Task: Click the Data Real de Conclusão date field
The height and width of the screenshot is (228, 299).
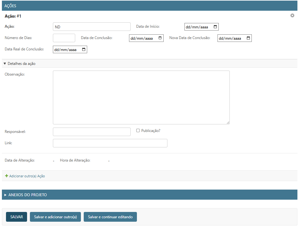Action: [x=70, y=50]
